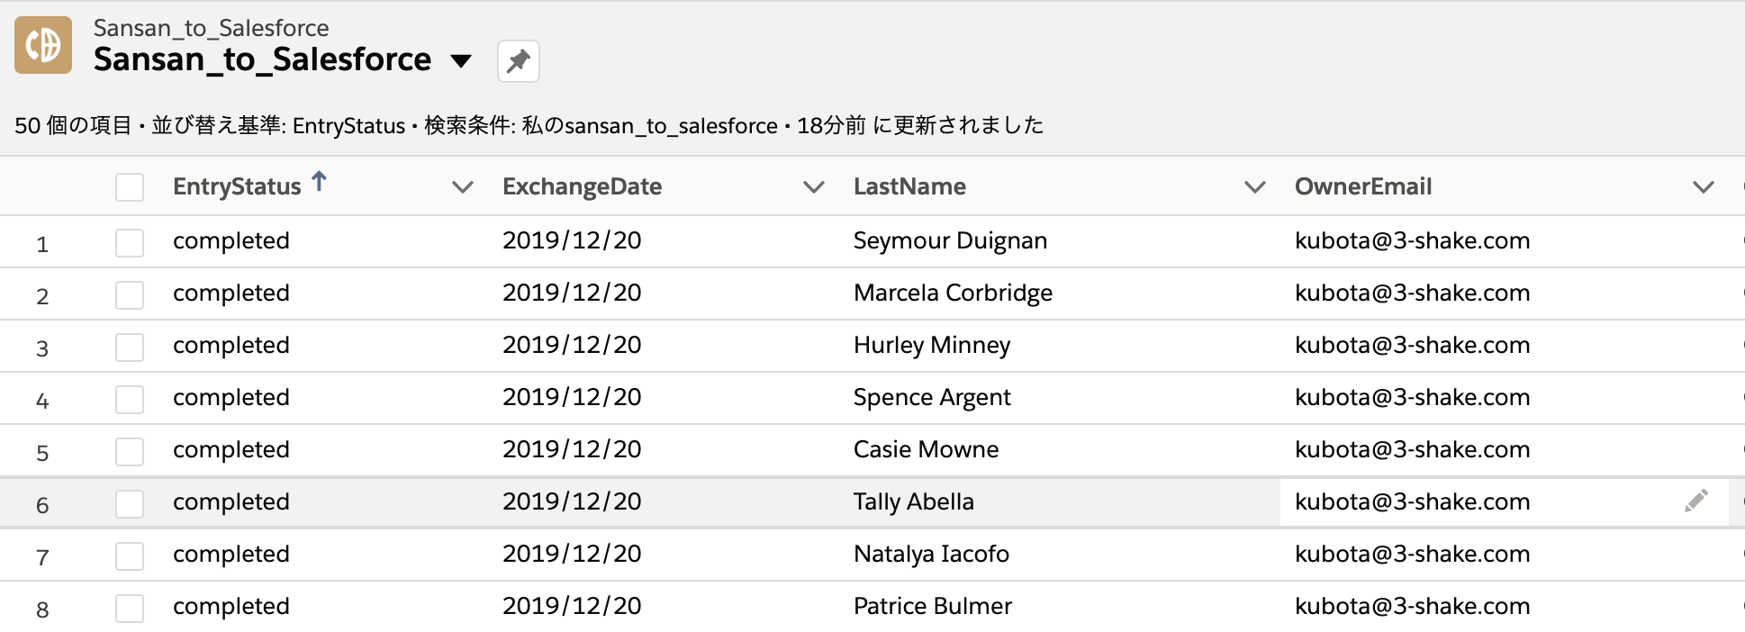The height and width of the screenshot is (632, 1745).
Task: Click the Sansan_to_Salesforce list view title
Action: tap(262, 59)
